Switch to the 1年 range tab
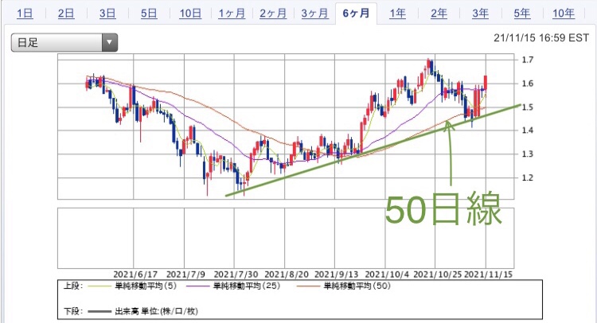 397,14
